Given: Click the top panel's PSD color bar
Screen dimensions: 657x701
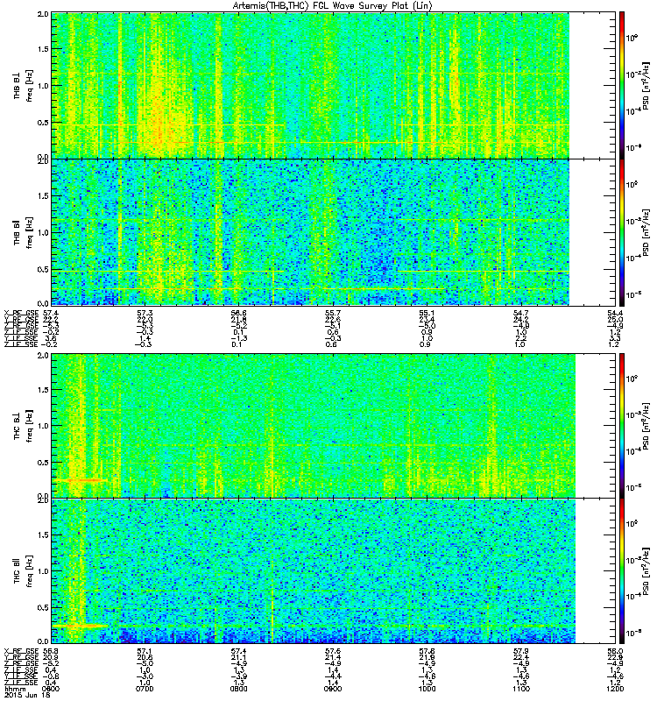Looking at the screenshot, I should coord(622,85).
